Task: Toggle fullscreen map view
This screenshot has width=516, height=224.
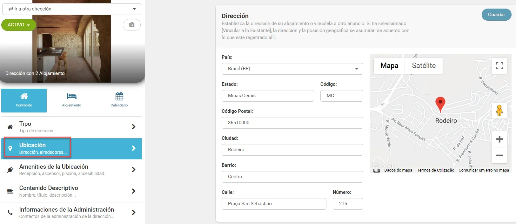Action: tap(499, 66)
